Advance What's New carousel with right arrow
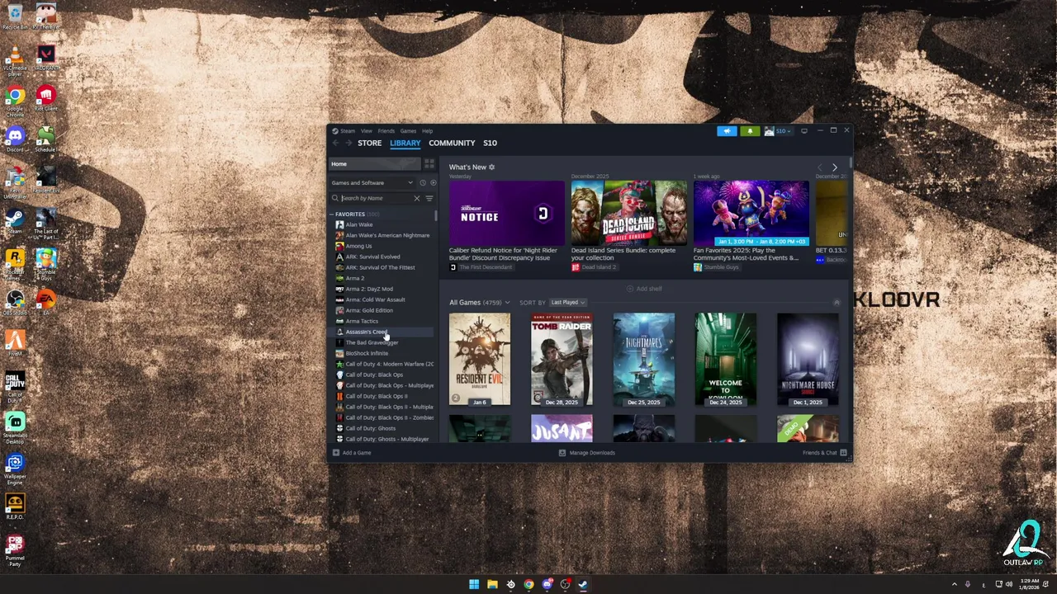The height and width of the screenshot is (594, 1057). [834, 167]
